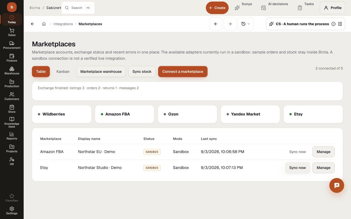
Task: Open AI decisions calendar icon
Action: pyautogui.click(x=264, y=8)
